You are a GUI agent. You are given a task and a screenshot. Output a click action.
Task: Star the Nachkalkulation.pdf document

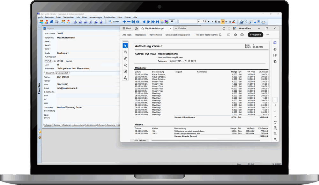tap(143, 28)
